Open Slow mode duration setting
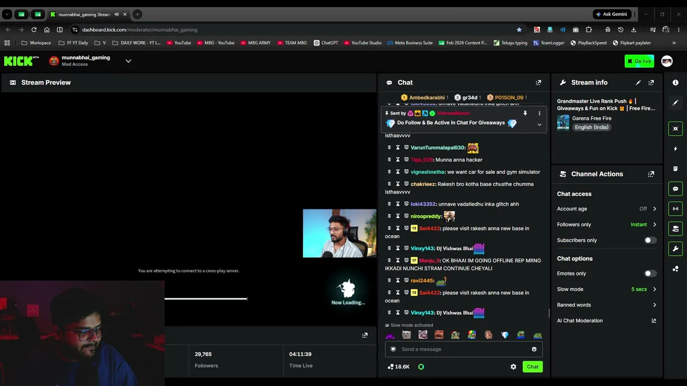This screenshot has height=386, width=687. coord(606,289)
